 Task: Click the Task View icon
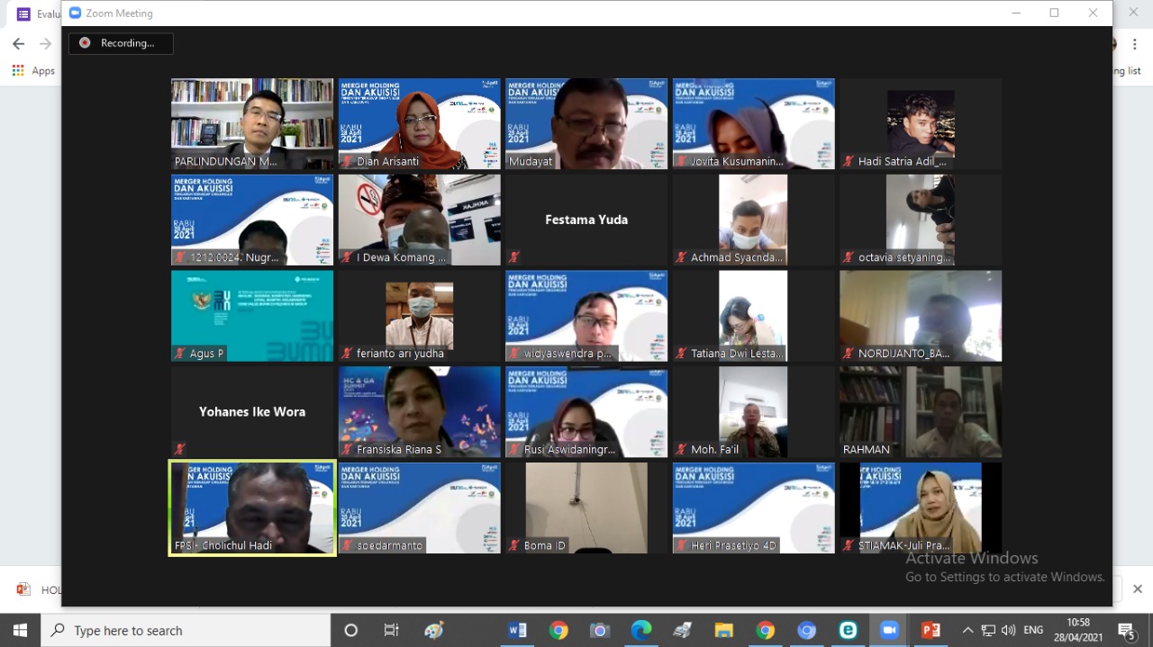392,630
